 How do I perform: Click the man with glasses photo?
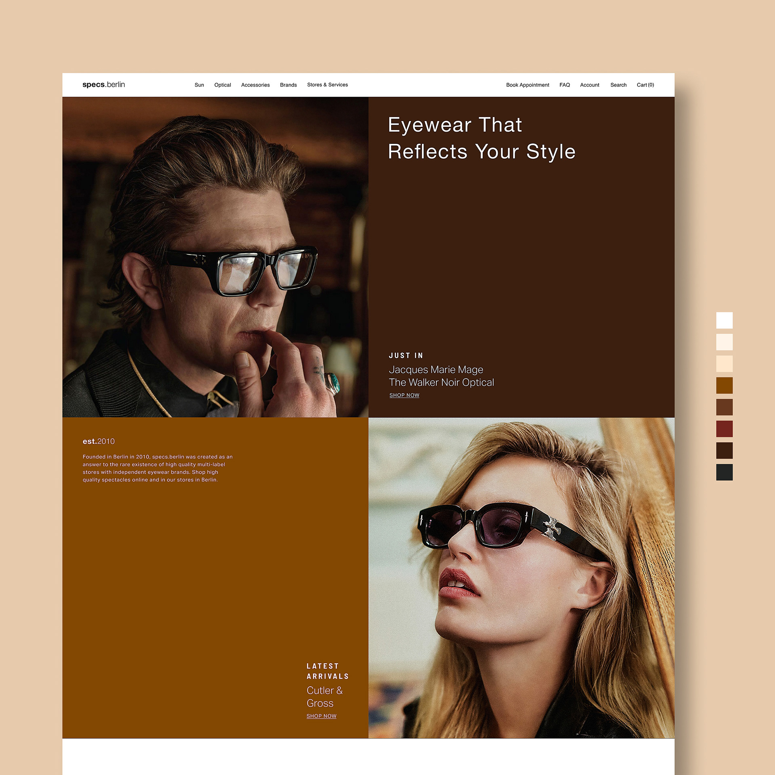coord(215,257)
